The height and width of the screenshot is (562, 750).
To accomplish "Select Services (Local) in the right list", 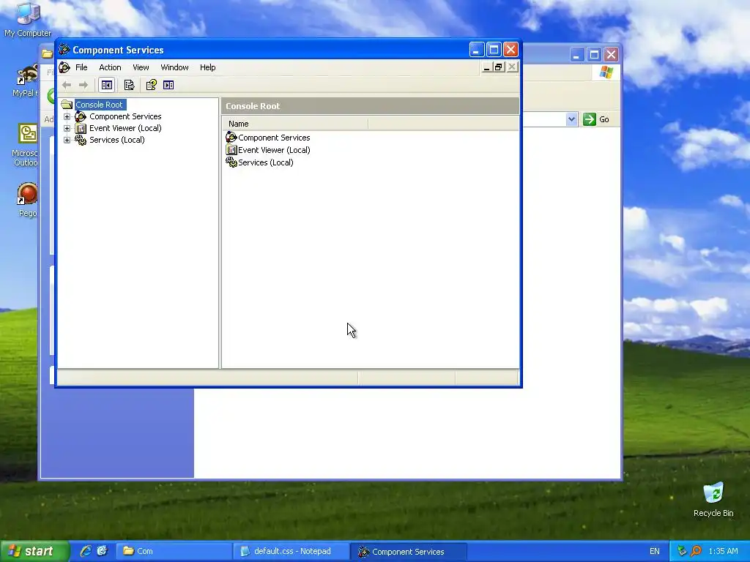I will [x=265, y=162].
